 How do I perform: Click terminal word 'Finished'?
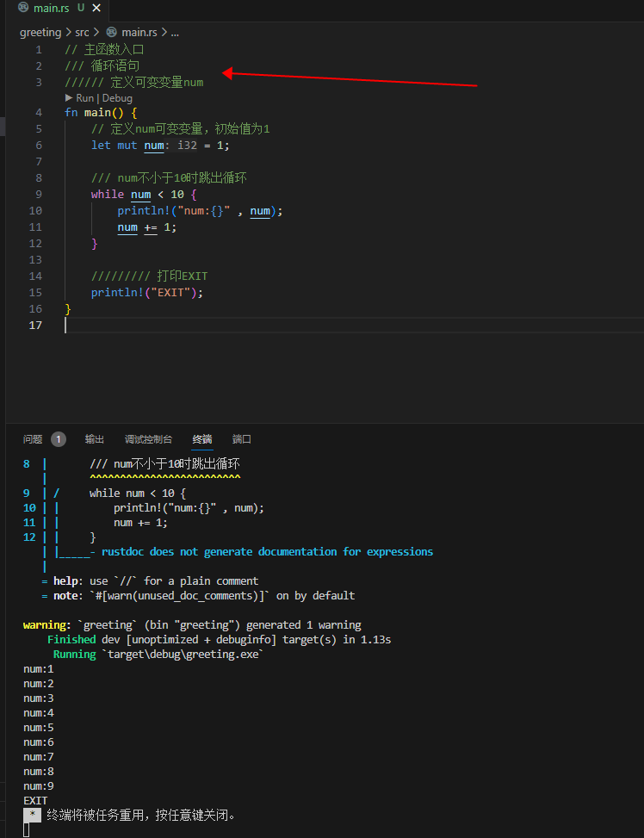(x=71, y=640)
